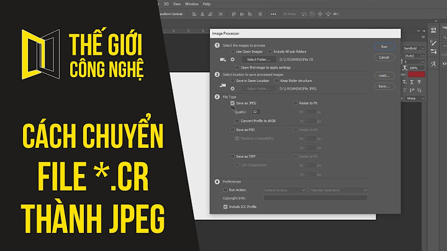Screen dimensions: 447x251
Task: Select the Use Open Images radio button
Action: 233,52
